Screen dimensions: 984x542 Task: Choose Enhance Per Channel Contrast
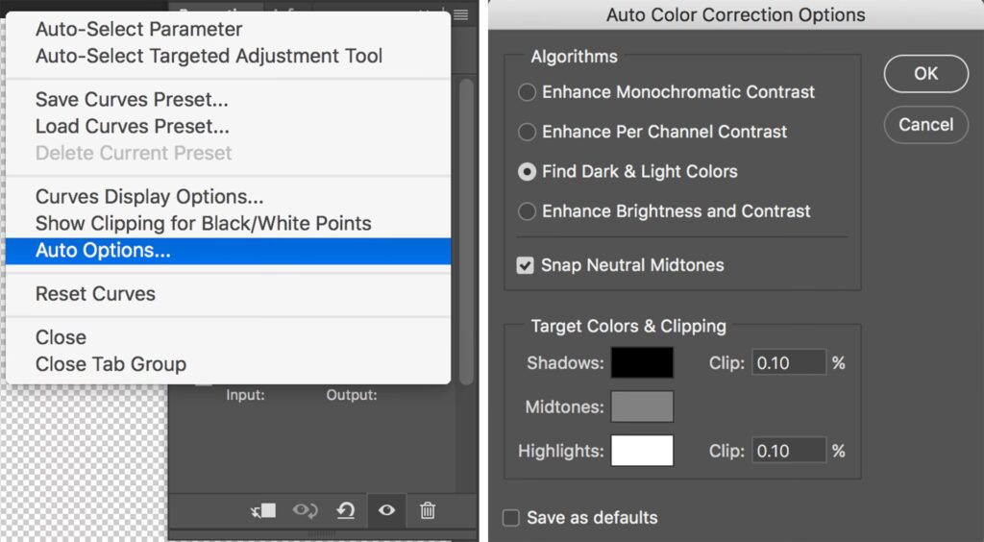(527, 132)
